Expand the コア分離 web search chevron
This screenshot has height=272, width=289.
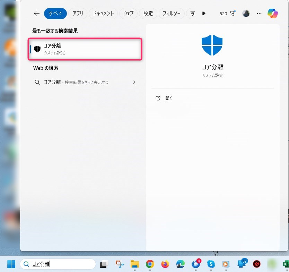pos(134,82)
